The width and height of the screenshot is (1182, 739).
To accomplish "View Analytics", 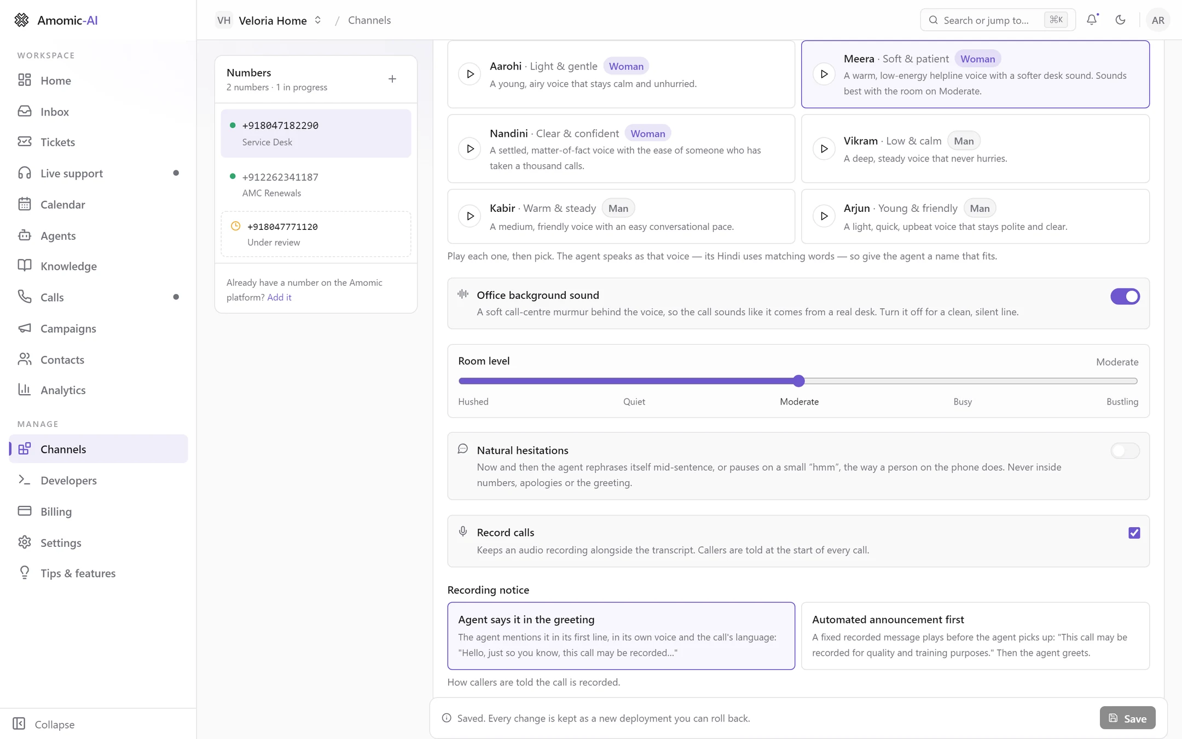I will pyautogui.click(x=99, y=390).
